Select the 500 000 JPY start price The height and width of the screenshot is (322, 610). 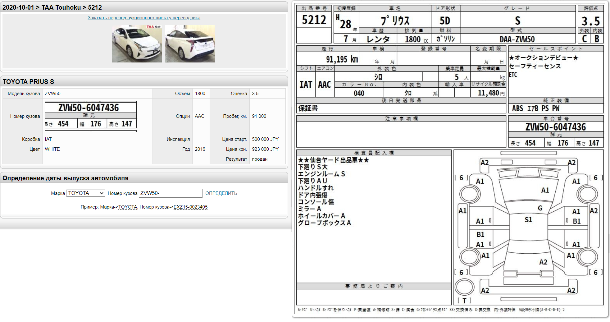tap(265, 139)
